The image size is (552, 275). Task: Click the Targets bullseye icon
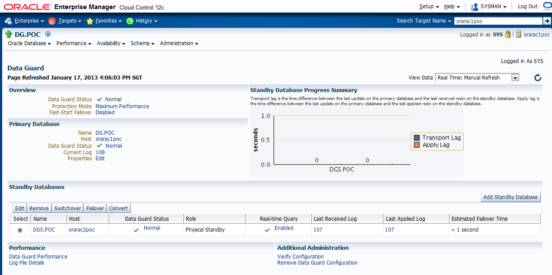[x=52, y=21]
